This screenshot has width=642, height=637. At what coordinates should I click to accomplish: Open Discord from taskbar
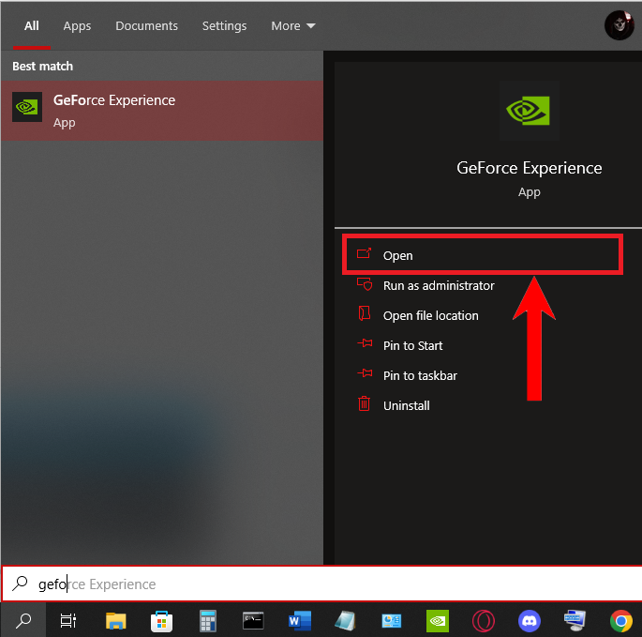pos(530,621)
